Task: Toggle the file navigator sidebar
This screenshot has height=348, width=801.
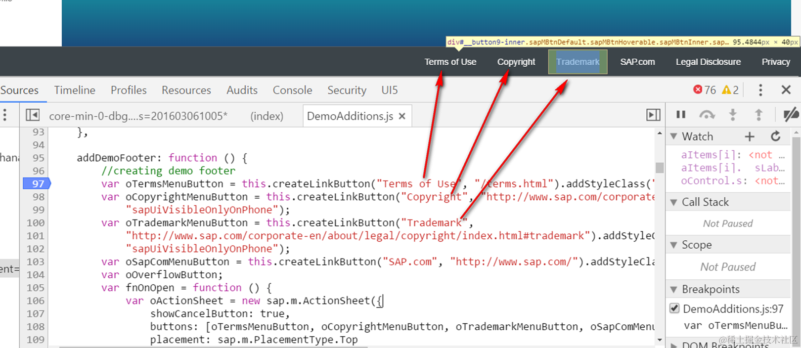Action: pos(33,115)
